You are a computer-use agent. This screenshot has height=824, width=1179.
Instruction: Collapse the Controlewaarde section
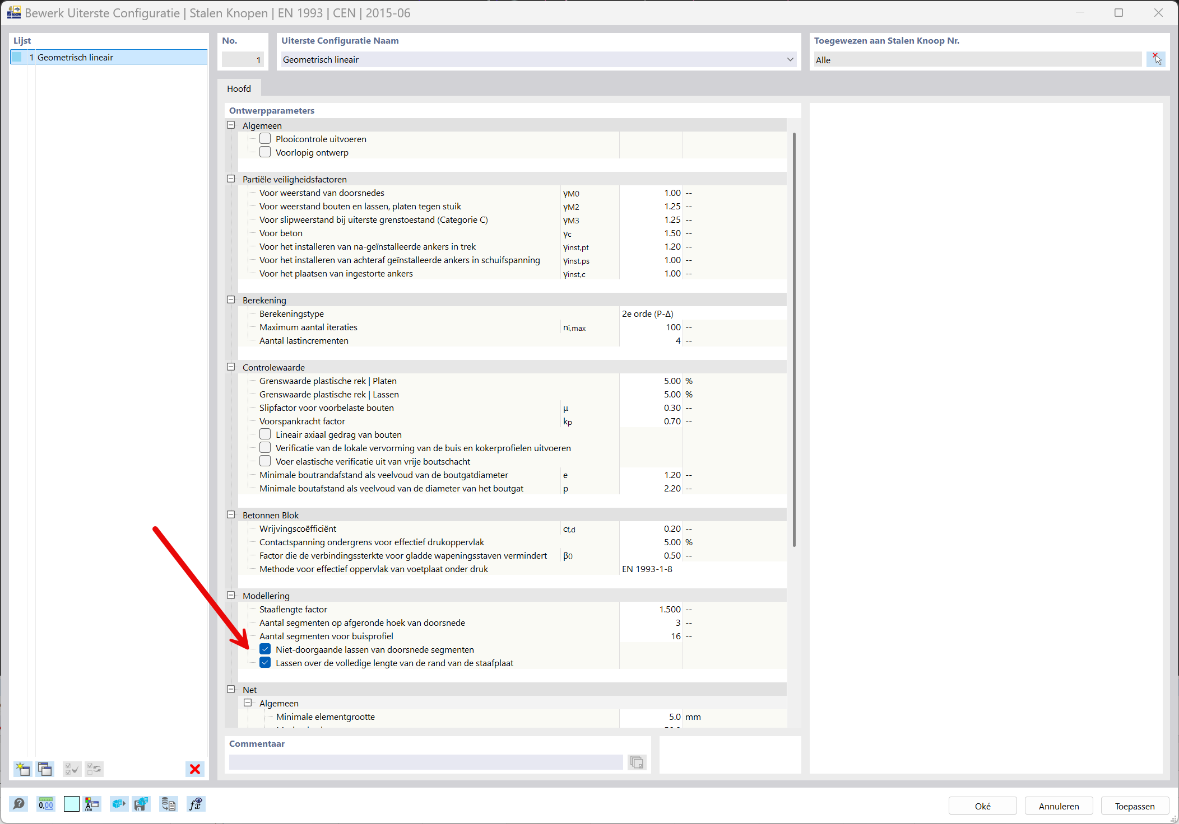point(231,367)
